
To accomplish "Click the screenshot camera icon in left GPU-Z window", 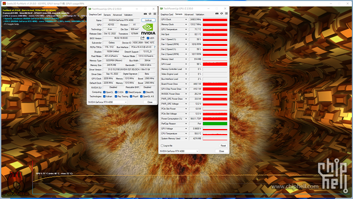I will 145,14.
